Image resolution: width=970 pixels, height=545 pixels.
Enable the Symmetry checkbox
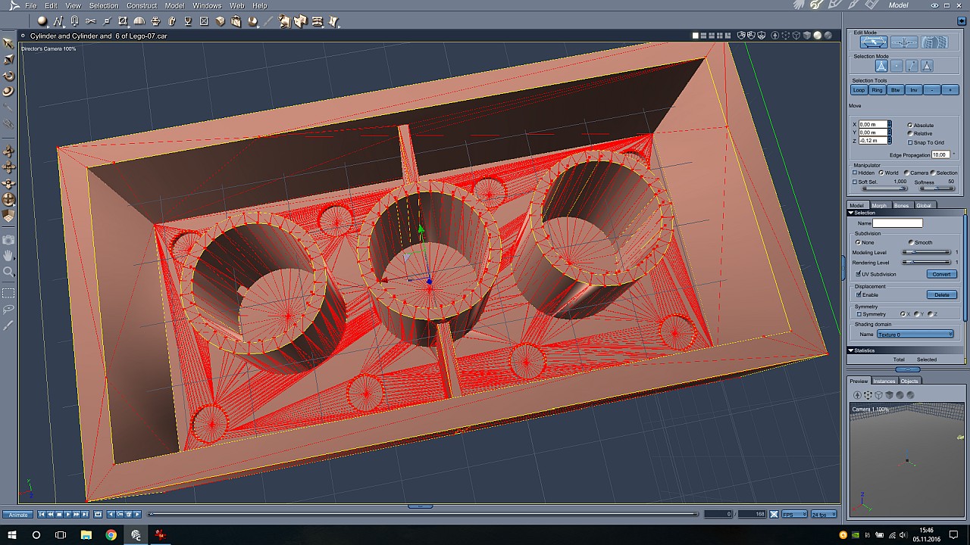click(x=859, y=314)
